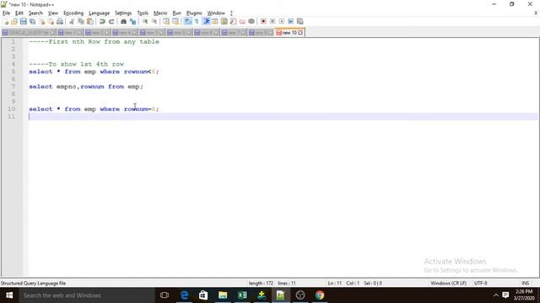Zoom out using the toolbar icon
The width and height of the screenshot is (540, 303).
(154, 21)
